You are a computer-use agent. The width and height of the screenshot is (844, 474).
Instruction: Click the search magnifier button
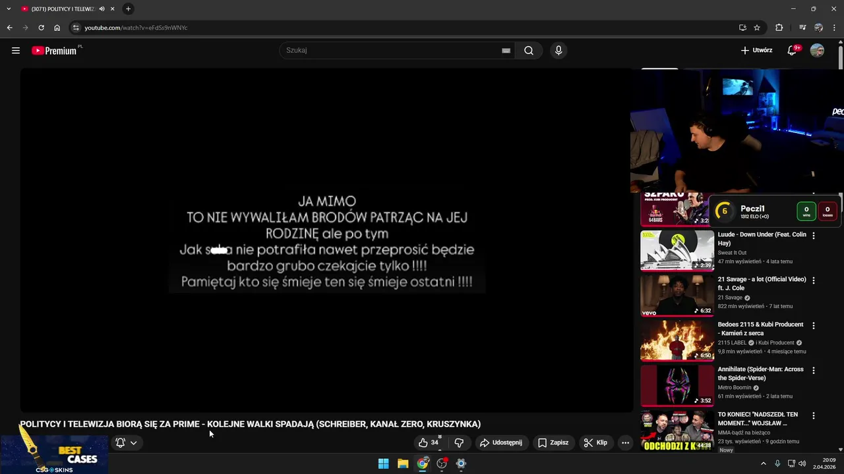pos(529,51)
